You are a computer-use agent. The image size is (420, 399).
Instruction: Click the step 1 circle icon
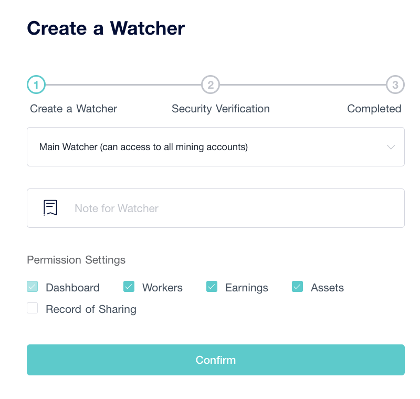(36, 85)
